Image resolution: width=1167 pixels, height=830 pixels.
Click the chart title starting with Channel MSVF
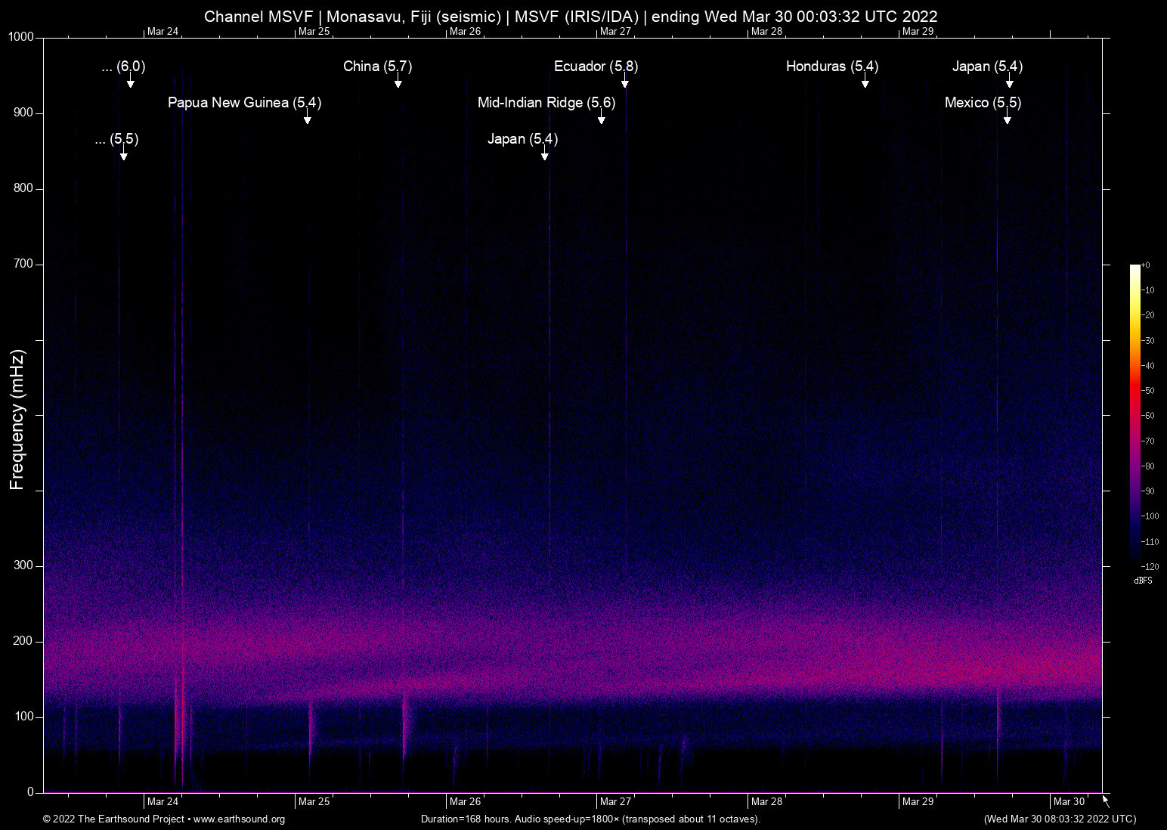point(571,16)
